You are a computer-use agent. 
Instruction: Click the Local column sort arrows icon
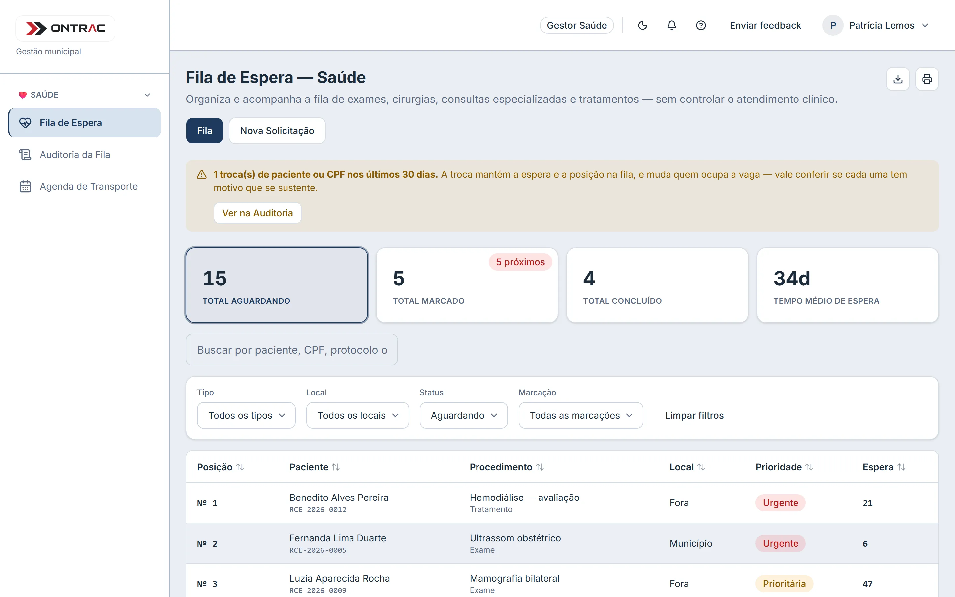(701, 467)
